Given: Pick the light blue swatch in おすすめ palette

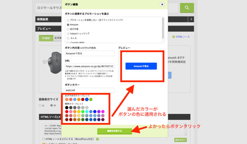Looking at the screenshot, I should tap(75, 99).
